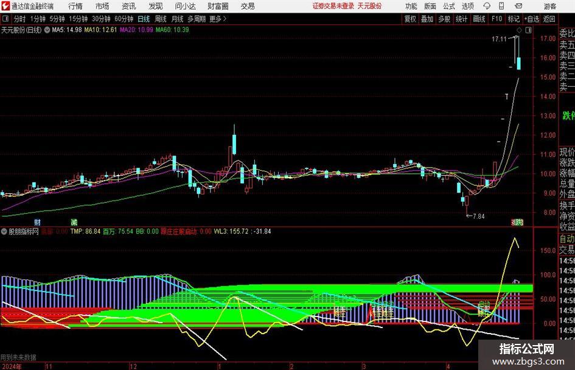Select the 日线 daily period tab

click(144, 19)
